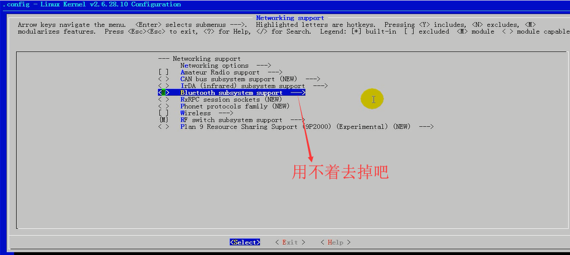Expand the Wireless submenu arrow

pyautogui.click(x=226, y=113)
